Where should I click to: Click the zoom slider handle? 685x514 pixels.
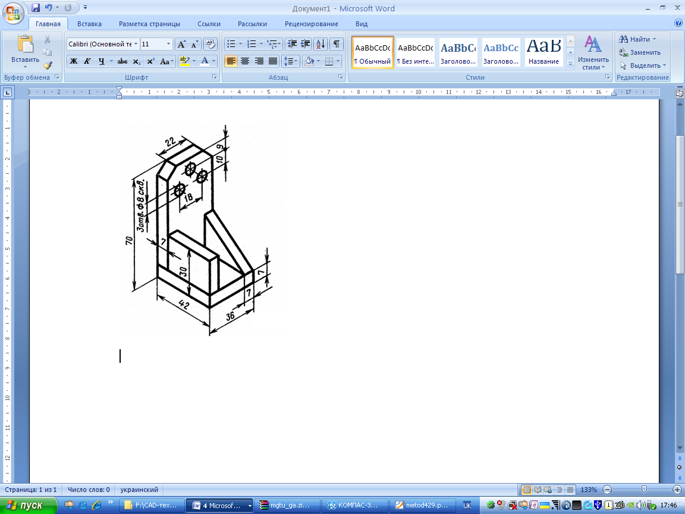643,490
